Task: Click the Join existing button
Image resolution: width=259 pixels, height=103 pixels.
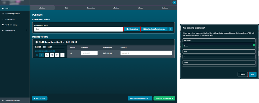Action: pyautogui.click(x=132, y=29)
